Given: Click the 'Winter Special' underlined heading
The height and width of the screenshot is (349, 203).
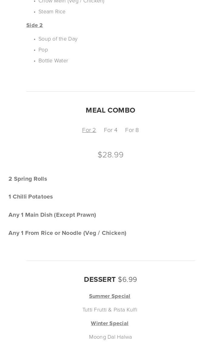Looking at the screenshot, I should coord(110,324).
